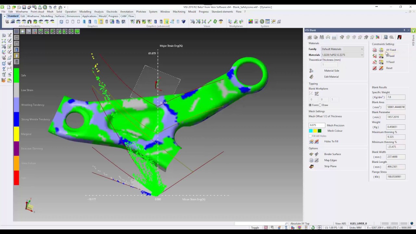416x234 pixels.
Task: Click the red F icon in VISI Blank toolbar
Action: 399,37
